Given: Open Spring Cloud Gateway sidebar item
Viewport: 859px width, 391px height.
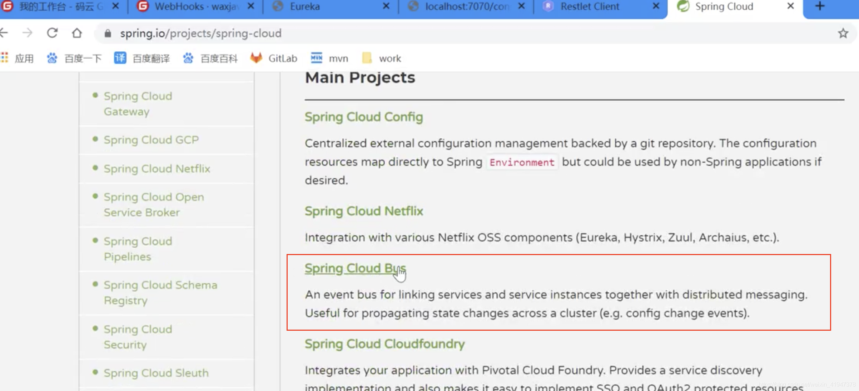Looking at the screenshot, I should pos(138,103).
